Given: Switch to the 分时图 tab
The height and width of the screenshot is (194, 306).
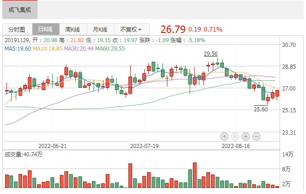Looking at the screenshot, I should (x=17, y=29).
